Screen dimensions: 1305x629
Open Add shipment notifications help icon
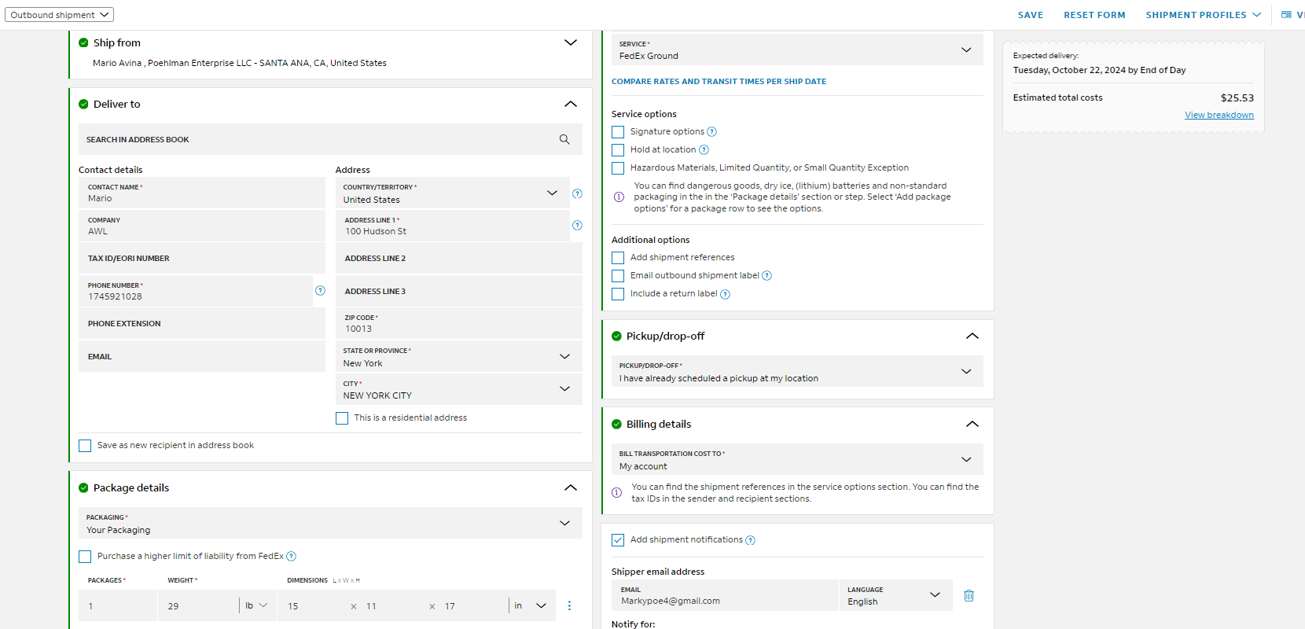pyautogui.click(x=750, y=540)
